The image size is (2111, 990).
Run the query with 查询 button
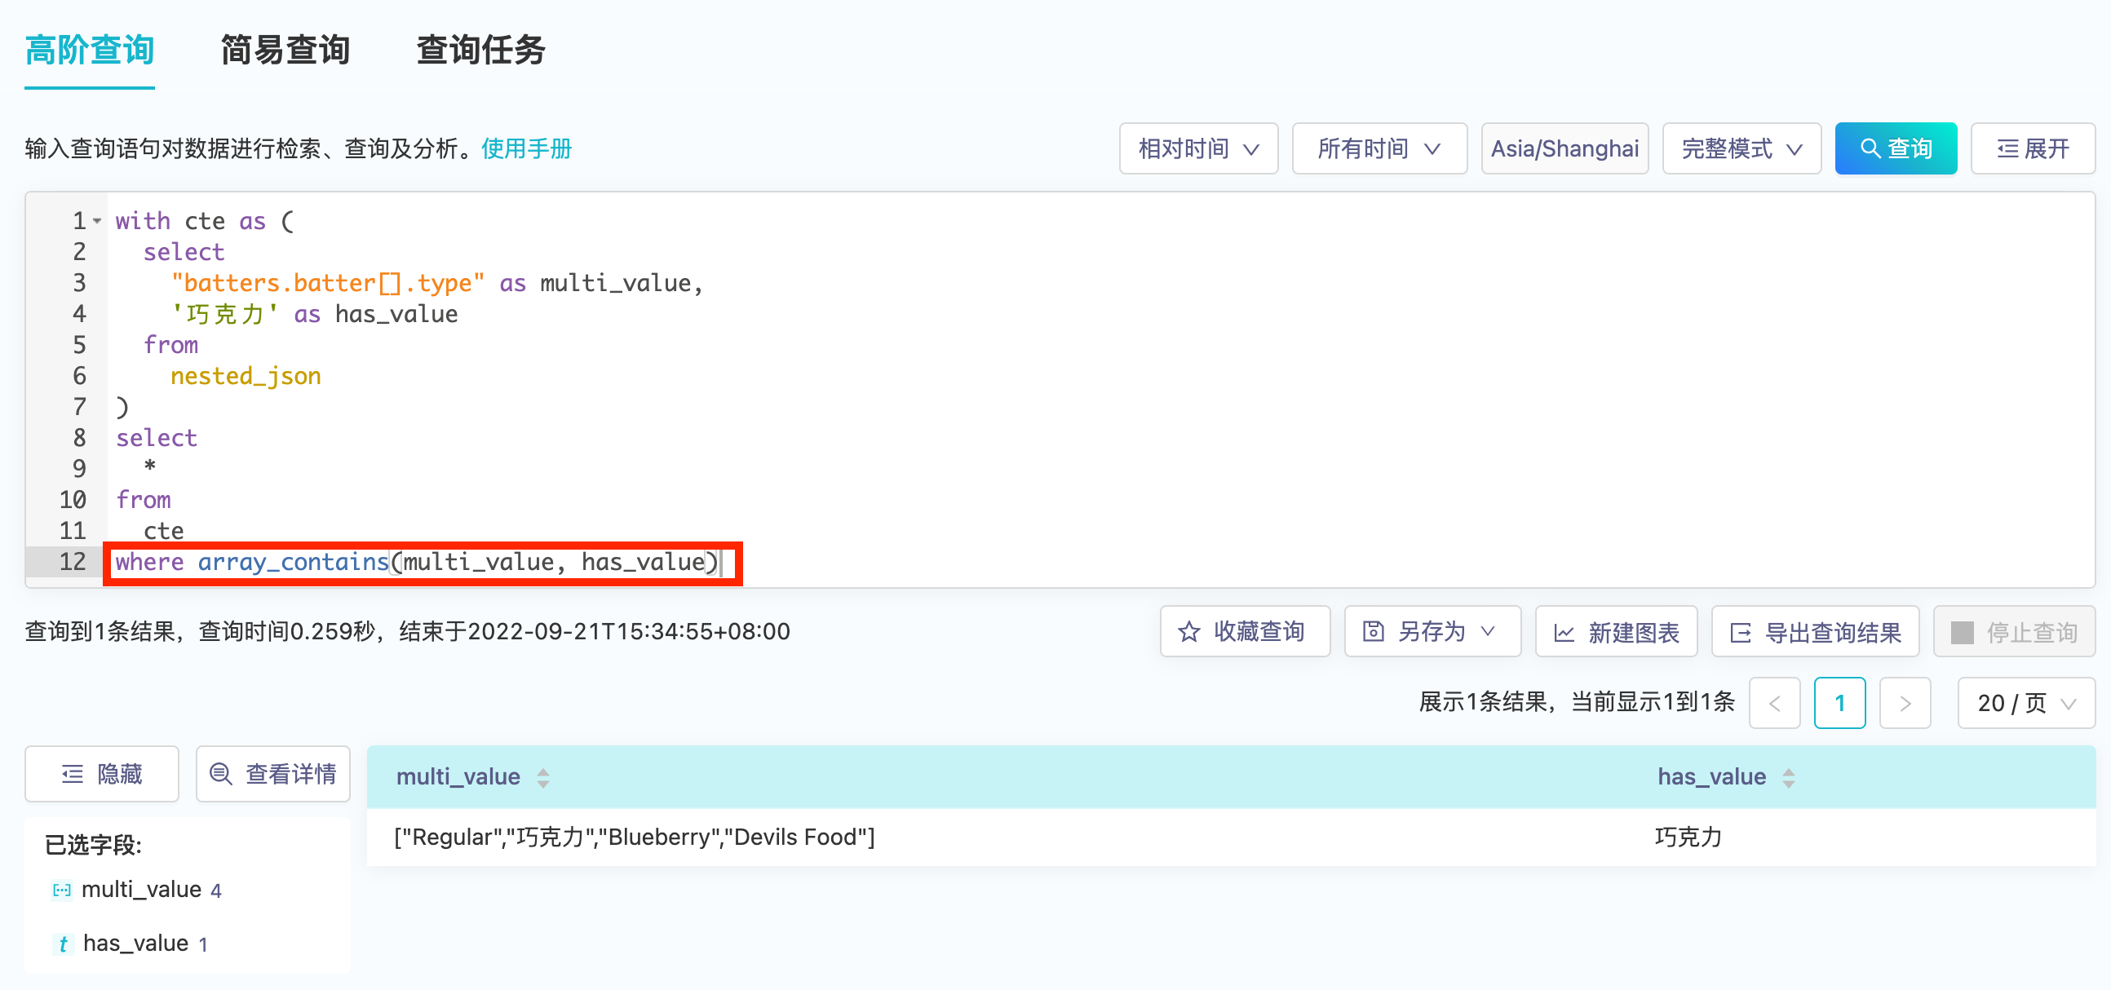[1896, 148]
